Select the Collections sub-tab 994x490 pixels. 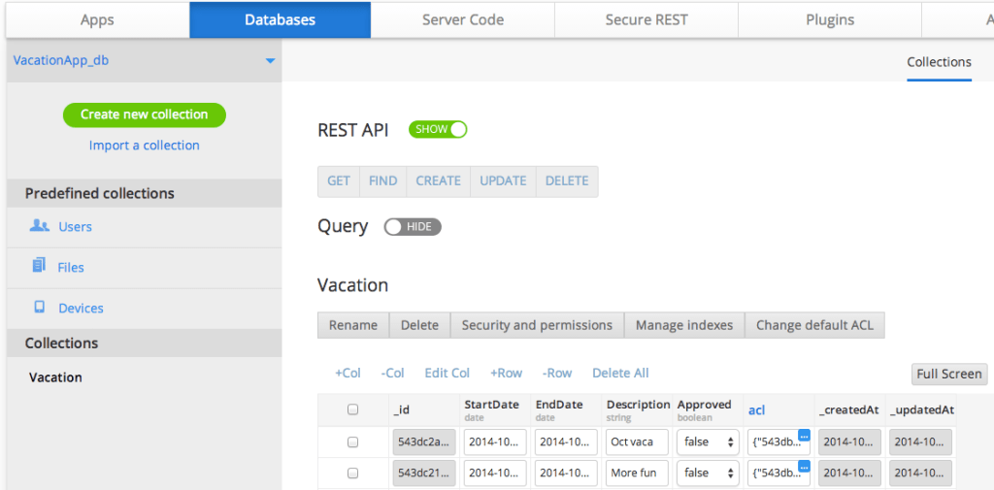[939, 62]
